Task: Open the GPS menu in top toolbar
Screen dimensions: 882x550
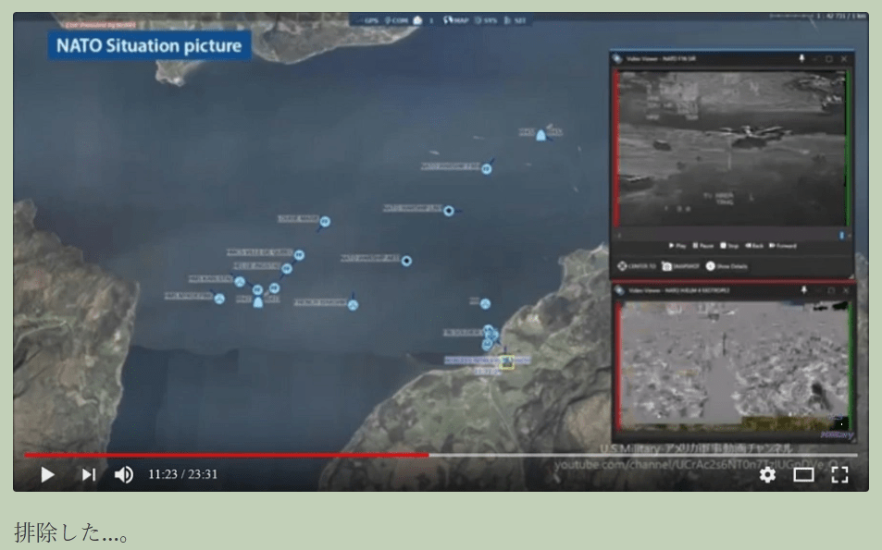Action: (x=368, y=20)
